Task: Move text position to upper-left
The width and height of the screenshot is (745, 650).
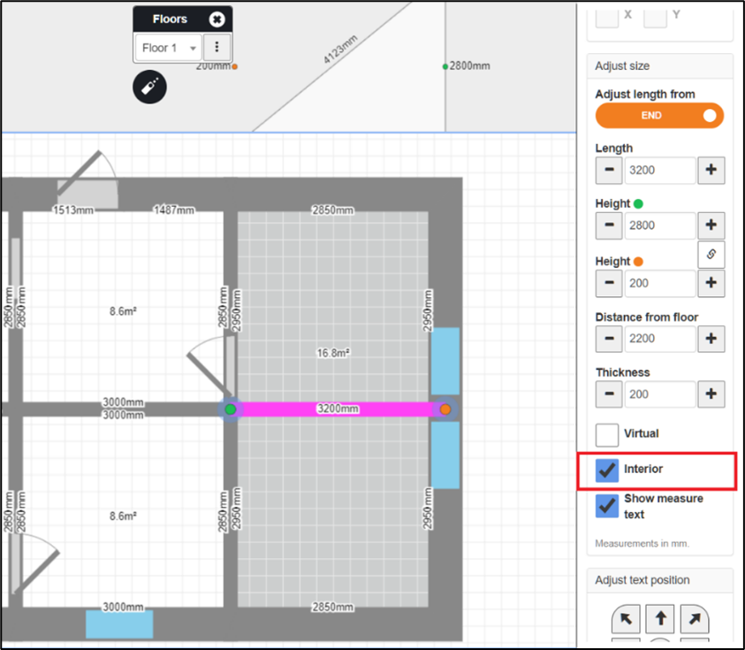Action: coord(626,617)
